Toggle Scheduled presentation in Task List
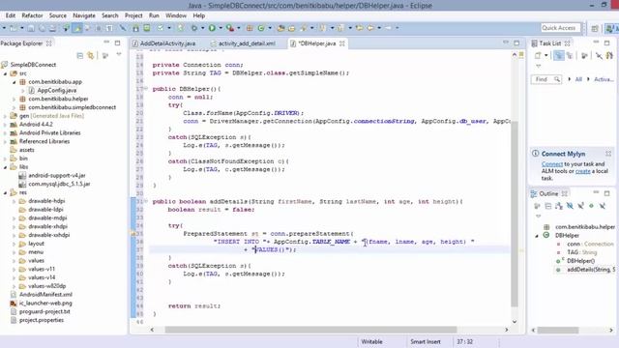Viewport: 619px width, 348px height. [570, 56]
